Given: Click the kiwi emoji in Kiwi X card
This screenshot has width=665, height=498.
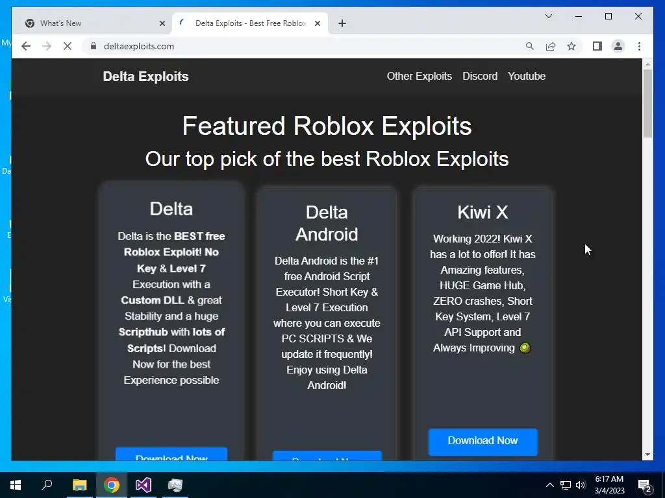Looking at the screenshot, I should (525, 348).
